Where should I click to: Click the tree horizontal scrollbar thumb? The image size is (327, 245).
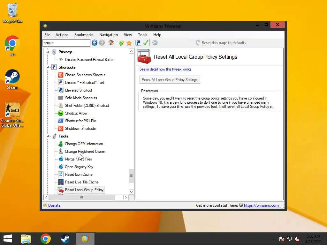click(x=82, y=197)
